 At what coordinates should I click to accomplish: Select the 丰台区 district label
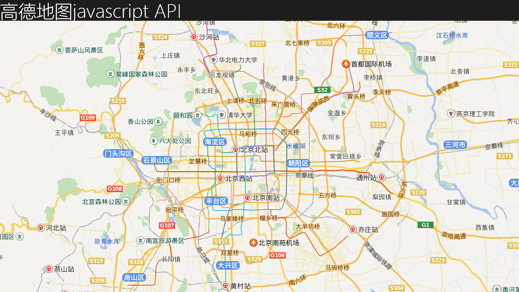[216, 201]
